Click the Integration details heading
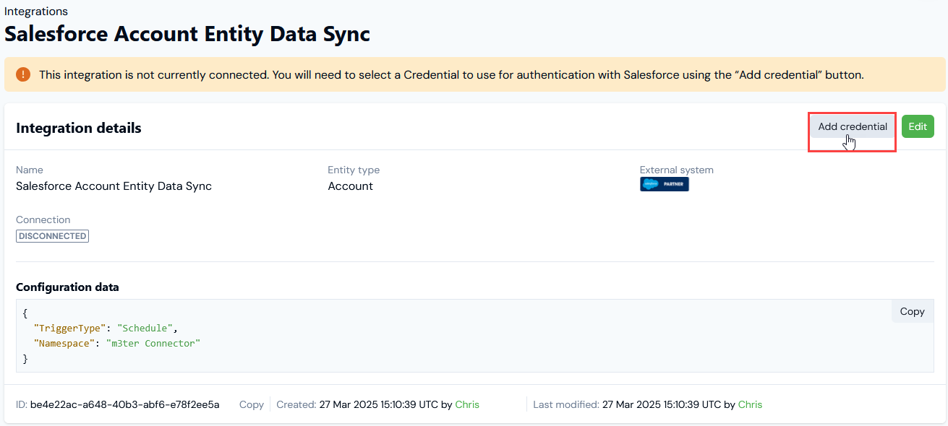 79,128
